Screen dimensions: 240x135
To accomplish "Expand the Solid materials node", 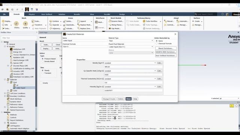I will pyautogui.click(x=8, y=91).
